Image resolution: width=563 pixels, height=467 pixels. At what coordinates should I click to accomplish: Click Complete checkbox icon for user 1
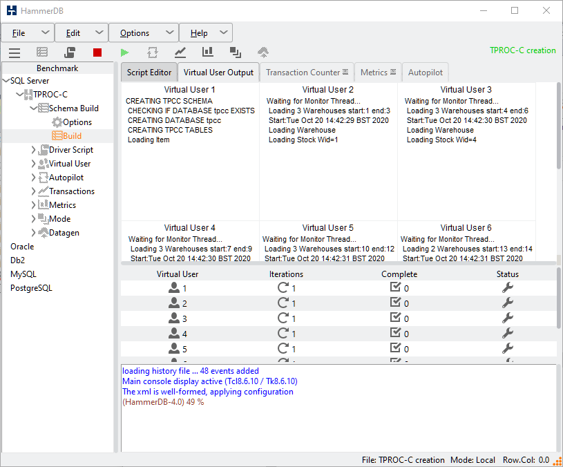point(395,287)
